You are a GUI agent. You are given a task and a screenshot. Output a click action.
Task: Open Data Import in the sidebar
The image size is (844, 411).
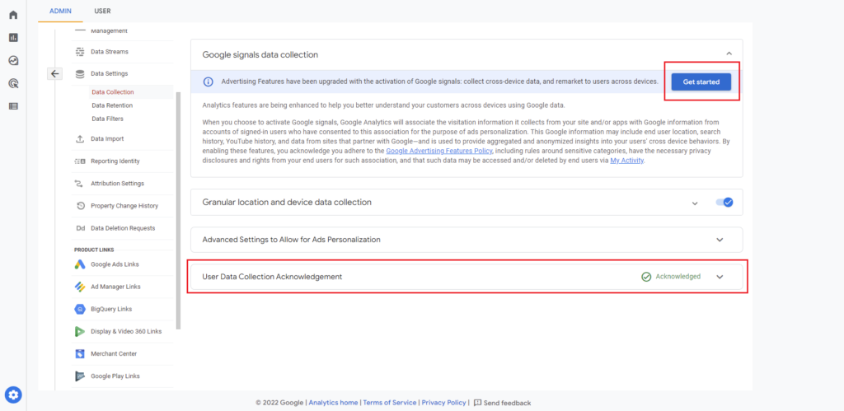(107, 139)
